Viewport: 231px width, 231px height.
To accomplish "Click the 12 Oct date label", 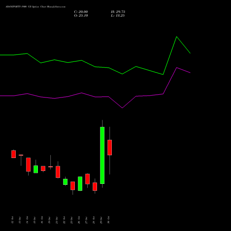I will pyautogui.click(x=12, y=220).
